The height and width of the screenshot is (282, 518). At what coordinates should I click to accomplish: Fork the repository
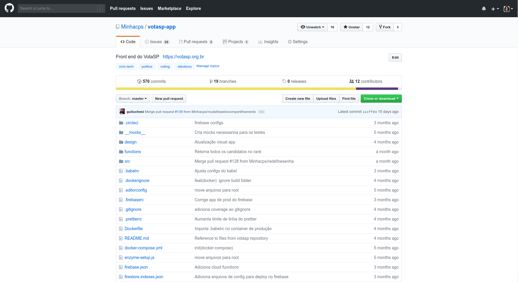click(x=385, y=27)
